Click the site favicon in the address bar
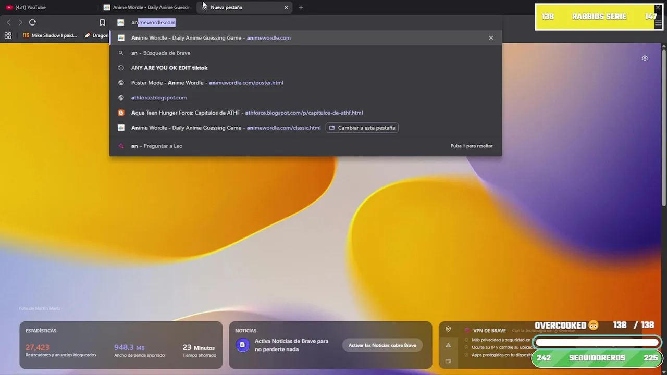The width and height of the screenshot is (667, 375). (x=120, y=22)
